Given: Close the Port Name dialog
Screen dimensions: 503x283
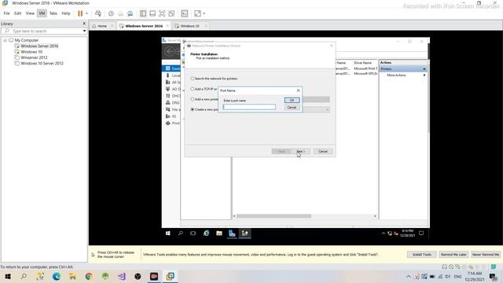Looking at the screenshot, I should (x=299, y=90).
